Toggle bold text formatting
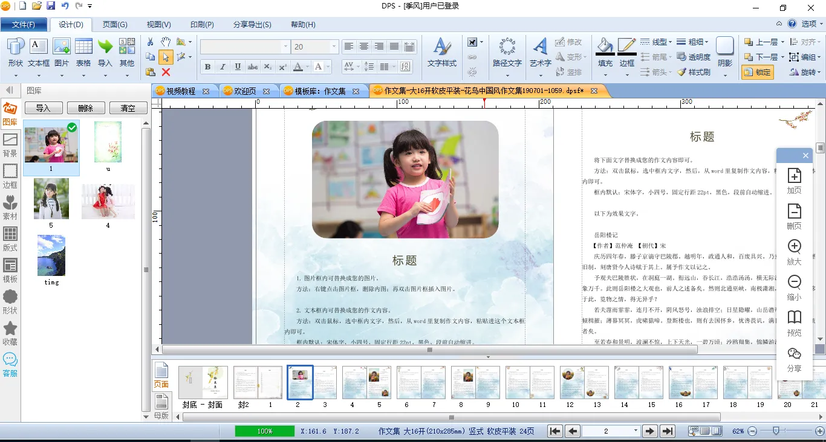Viewport: 826px width, 442px height. pos(207,67)
